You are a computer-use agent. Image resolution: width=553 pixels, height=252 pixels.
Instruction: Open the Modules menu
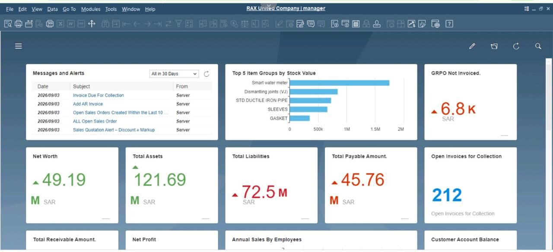point(91,9)
